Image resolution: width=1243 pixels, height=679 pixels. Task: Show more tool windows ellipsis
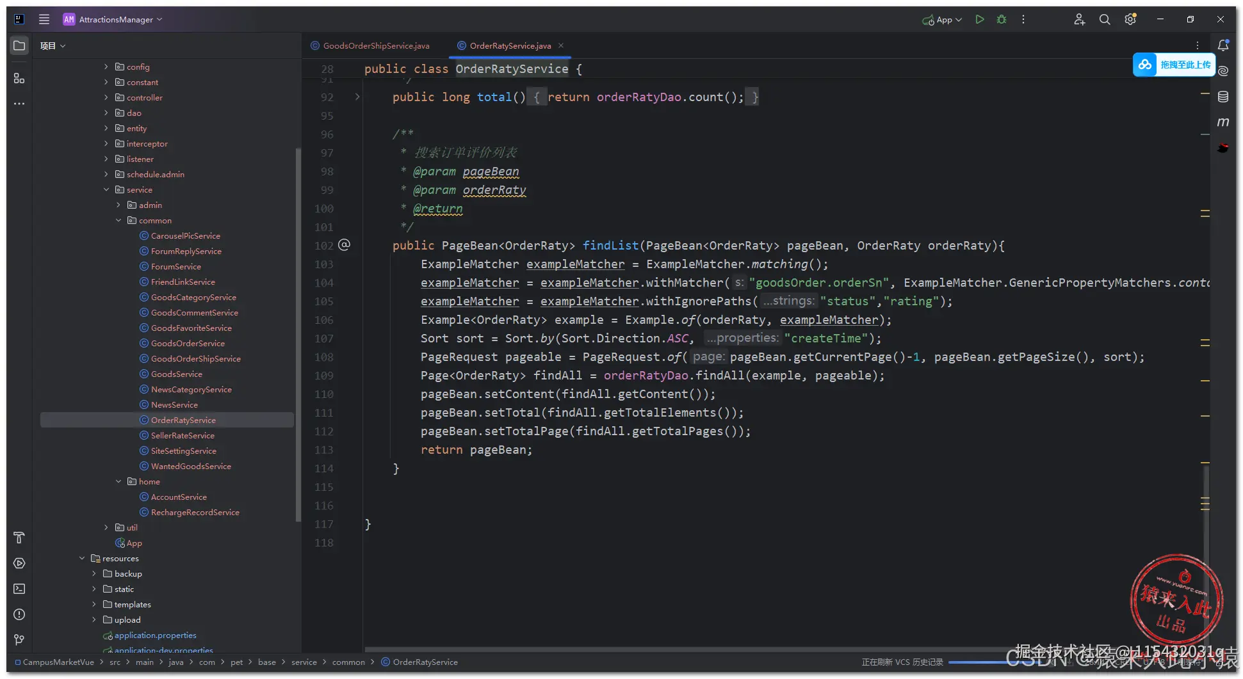pyautogui.click(x=19, y=103)
